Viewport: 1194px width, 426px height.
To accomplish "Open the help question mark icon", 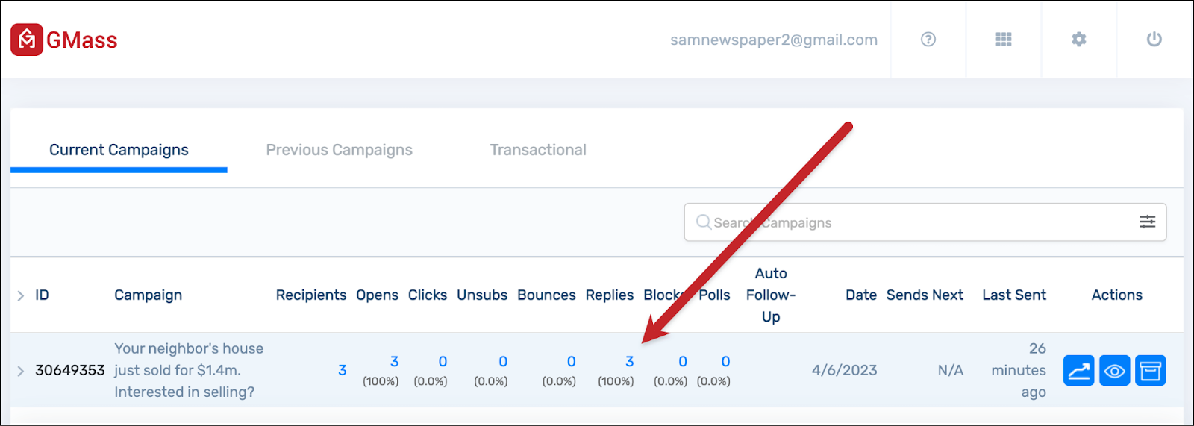I will (x=928, y=40).
